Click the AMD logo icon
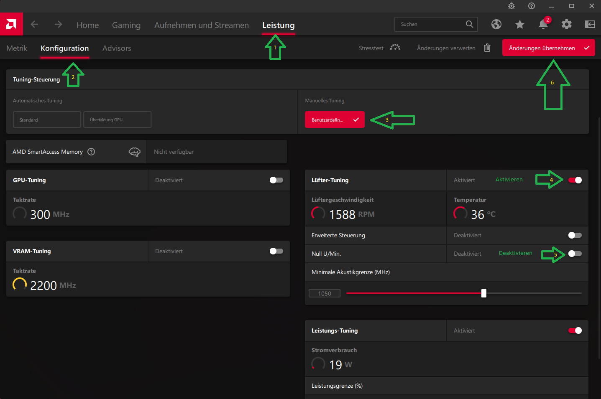 (x=11, y=24)
